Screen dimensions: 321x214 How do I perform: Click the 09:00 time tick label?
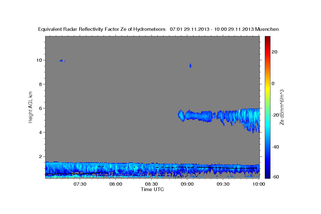187,184
